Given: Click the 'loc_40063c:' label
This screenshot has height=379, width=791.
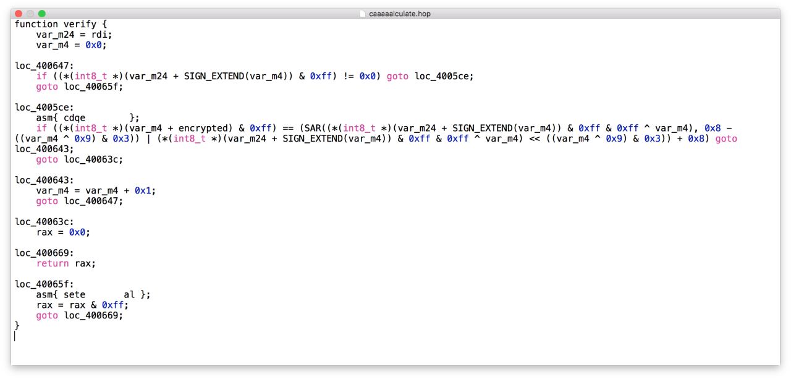Looking at the screenshot, I should click(x=44, y=221).
